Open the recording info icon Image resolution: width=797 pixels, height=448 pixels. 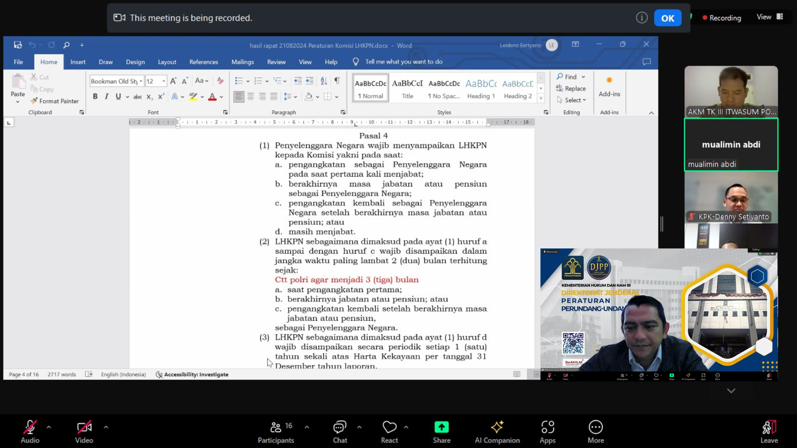tap(641, 18)
